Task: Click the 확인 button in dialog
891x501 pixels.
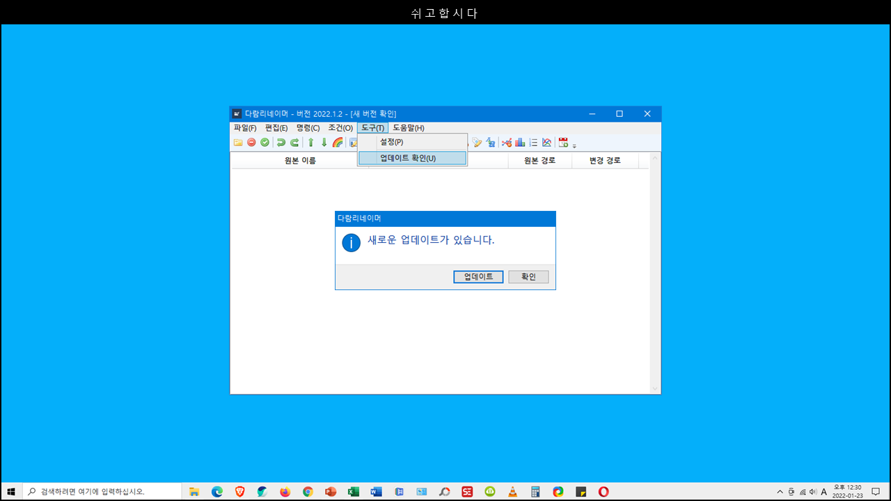Action: pyautogui.click(x=528, y=277)
